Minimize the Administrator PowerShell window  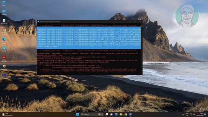coord(130,21)
